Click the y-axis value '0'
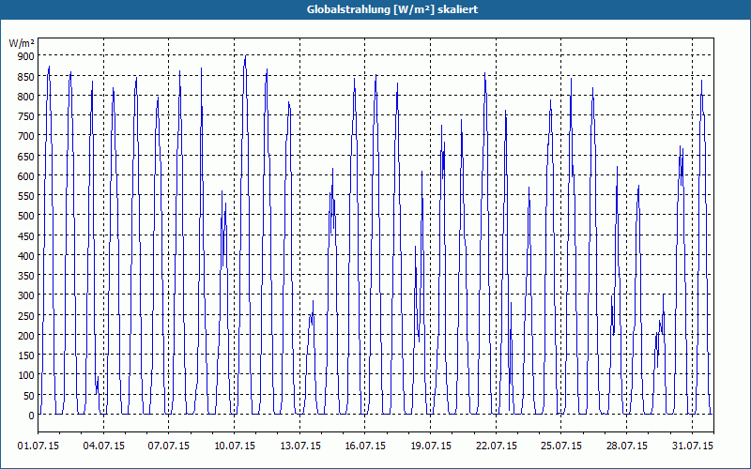 click(31, 416)
